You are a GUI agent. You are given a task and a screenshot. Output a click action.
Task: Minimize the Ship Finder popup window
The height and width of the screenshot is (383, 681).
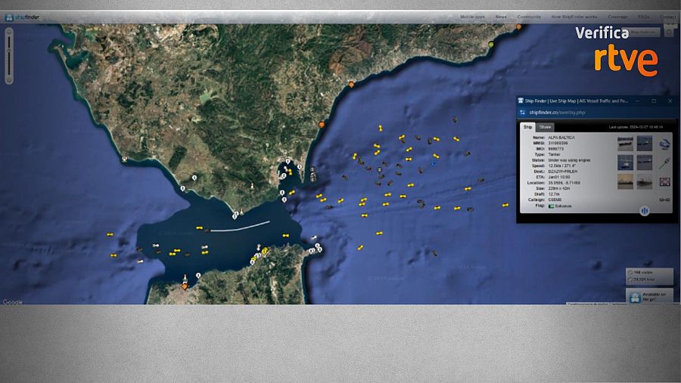[x=638, y=100]
